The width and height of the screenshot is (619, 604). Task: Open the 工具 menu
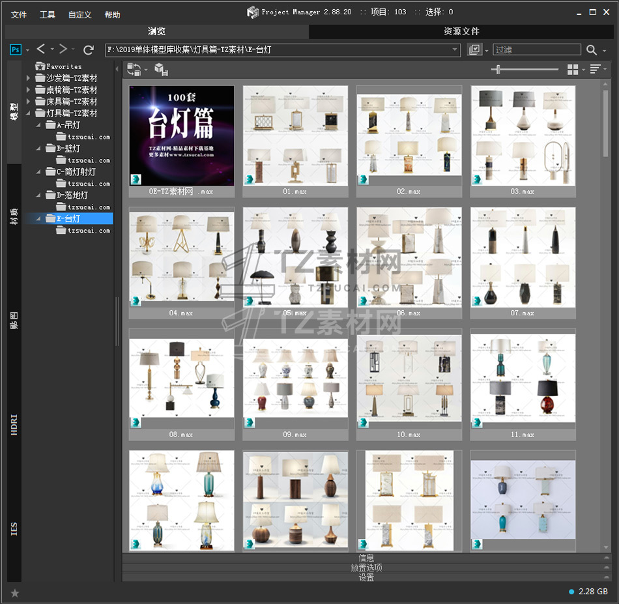pyautogui.click(x=48, y=14)
